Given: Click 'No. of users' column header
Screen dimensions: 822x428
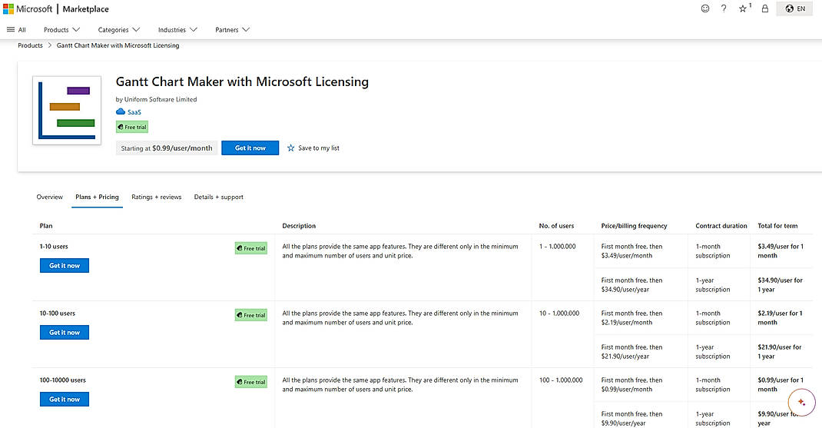Looking at the screenshot, I should tap(556, 226).
